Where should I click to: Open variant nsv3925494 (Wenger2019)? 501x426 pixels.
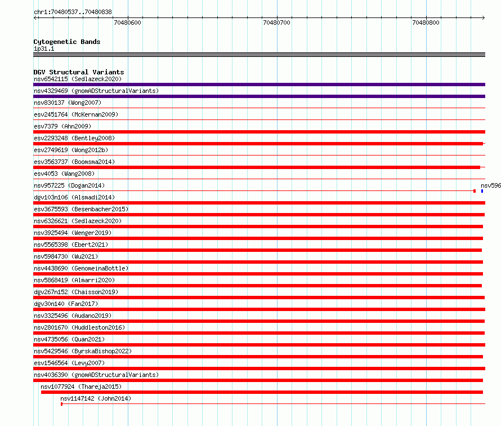coord(73,233)
